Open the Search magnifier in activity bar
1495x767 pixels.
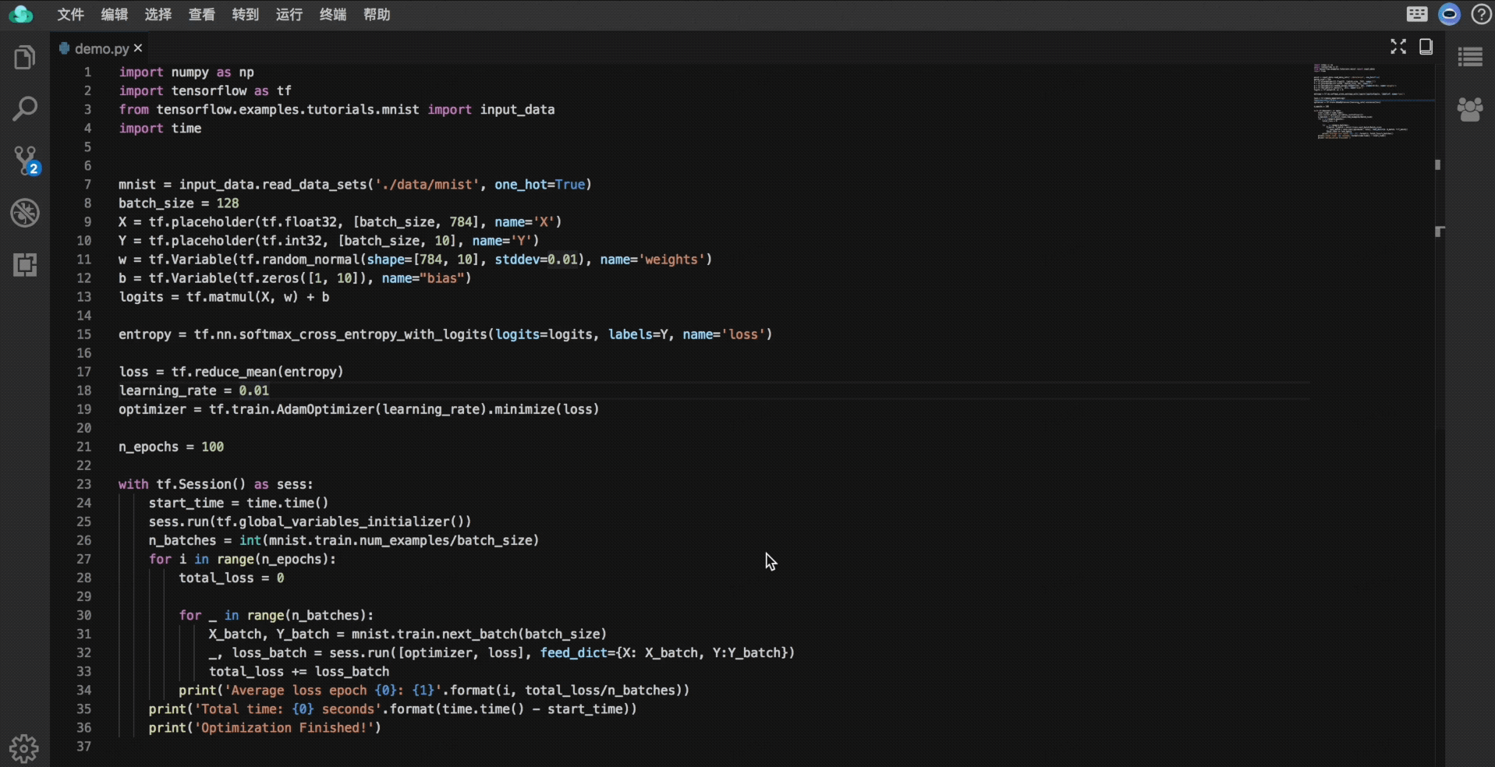point(25,109)
